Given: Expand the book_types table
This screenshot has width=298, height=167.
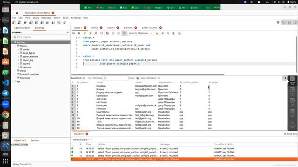Looking at the screenshot, I should pos(19,53).
